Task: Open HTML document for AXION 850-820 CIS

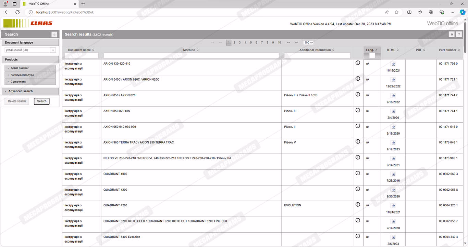Action: (x=393, y=111)
